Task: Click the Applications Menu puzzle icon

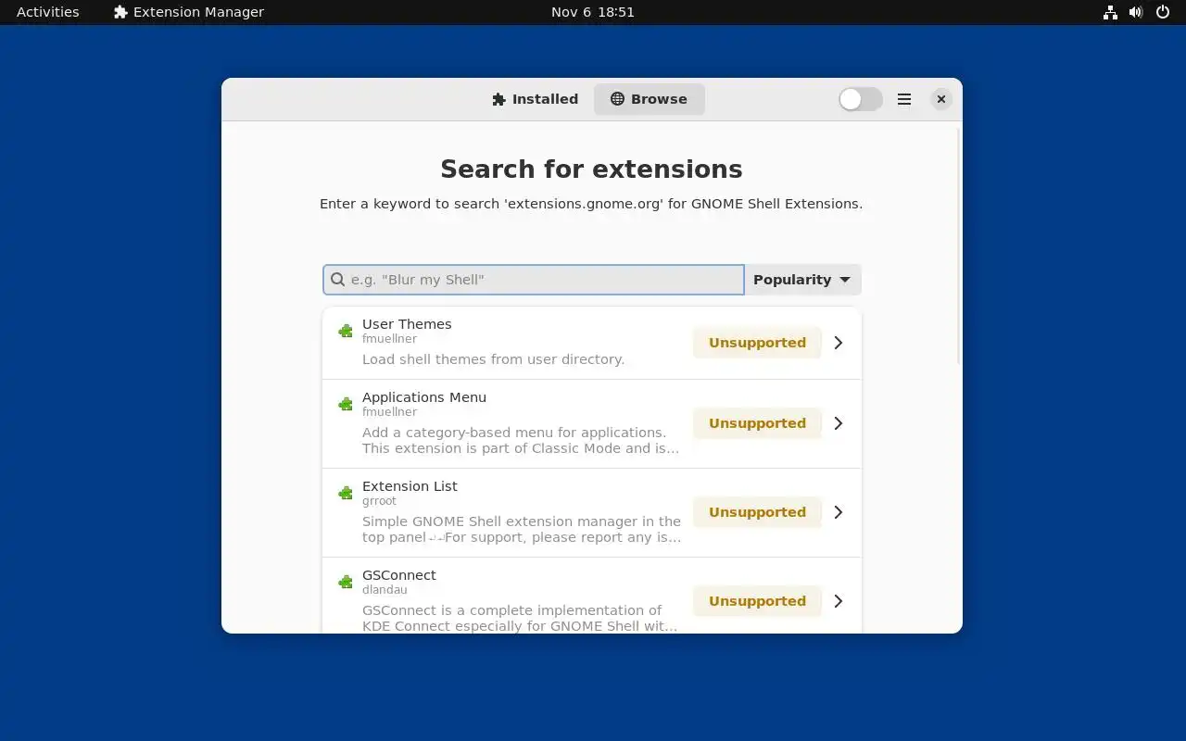Action: 346,404
